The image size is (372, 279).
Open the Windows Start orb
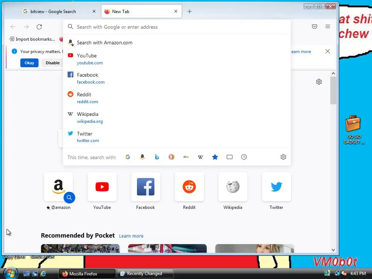11,273
